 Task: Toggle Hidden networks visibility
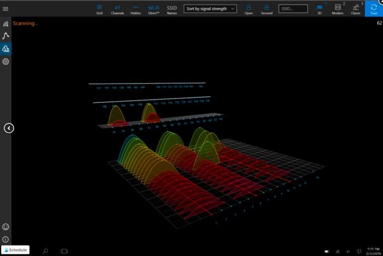136,9
